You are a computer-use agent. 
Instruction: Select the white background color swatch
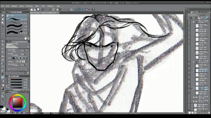tap(4, 108)
